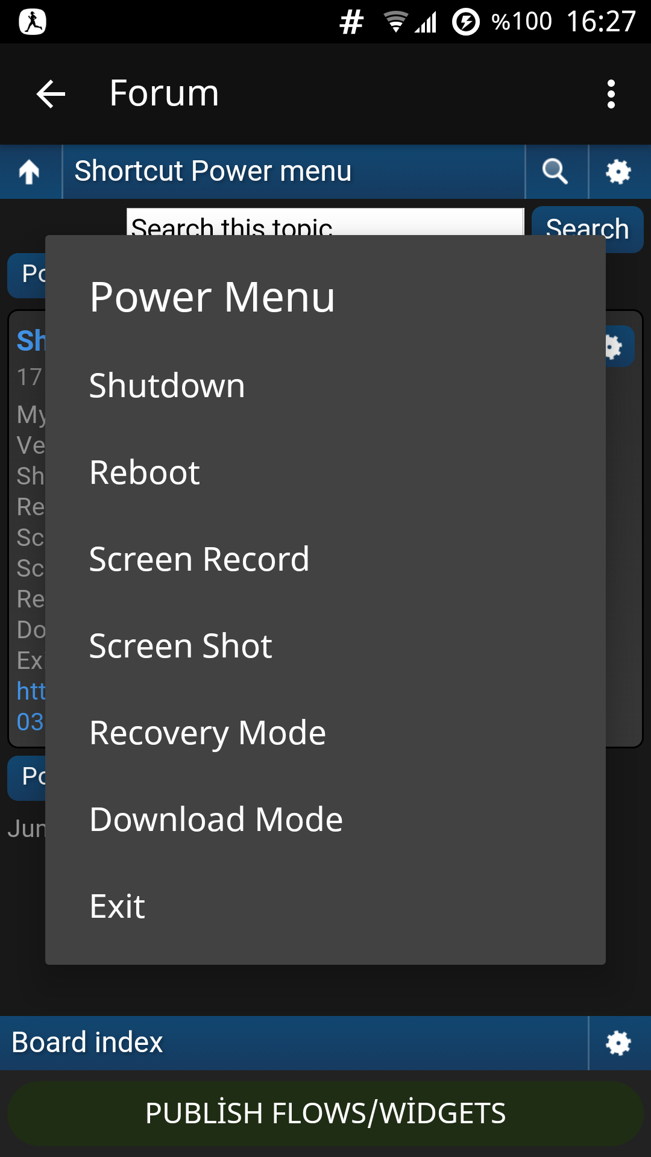The width and height of the screenshot is (651, 1157).
Task: Tap the running man notification icon
Action: coord(33,22)
